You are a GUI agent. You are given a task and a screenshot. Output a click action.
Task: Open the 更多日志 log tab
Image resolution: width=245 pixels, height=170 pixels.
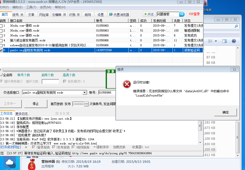click(x=22, y=113)
